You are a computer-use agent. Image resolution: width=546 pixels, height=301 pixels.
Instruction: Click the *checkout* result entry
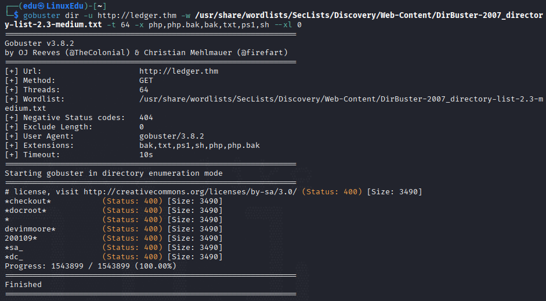(x=28, y=201)
